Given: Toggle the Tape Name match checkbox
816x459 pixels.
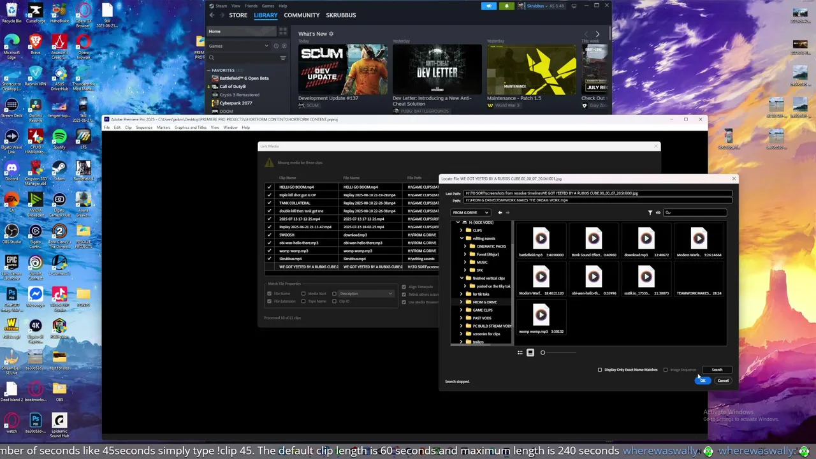Looking at the screenshot, I should tap(303, 302).
